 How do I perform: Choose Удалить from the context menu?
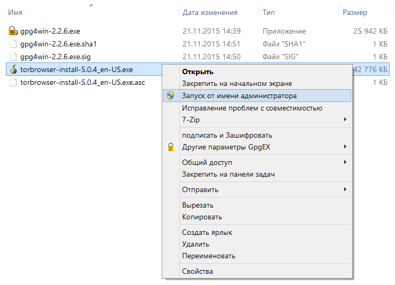tap(195, 244)
